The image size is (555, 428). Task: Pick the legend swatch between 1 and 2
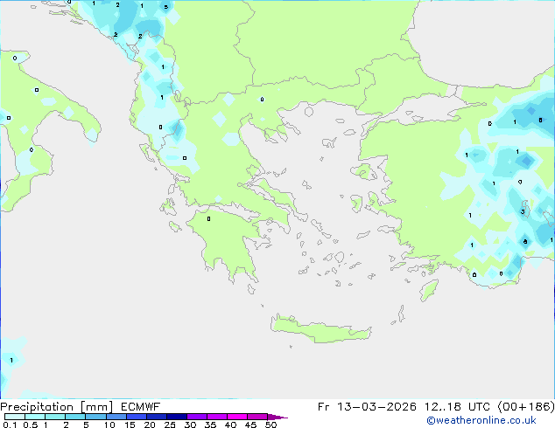coord(55,417)
